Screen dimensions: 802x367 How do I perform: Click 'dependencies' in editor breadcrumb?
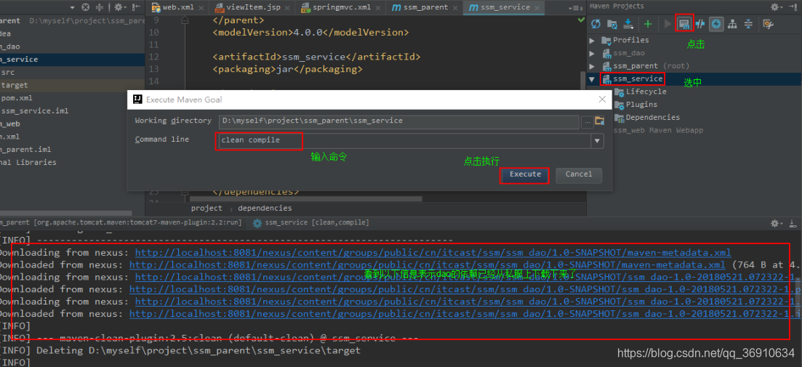pos(265,208)
